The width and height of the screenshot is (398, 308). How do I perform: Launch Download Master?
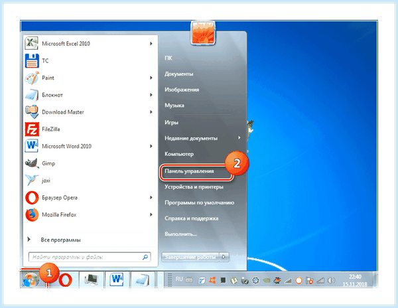[x=90, y=112]
